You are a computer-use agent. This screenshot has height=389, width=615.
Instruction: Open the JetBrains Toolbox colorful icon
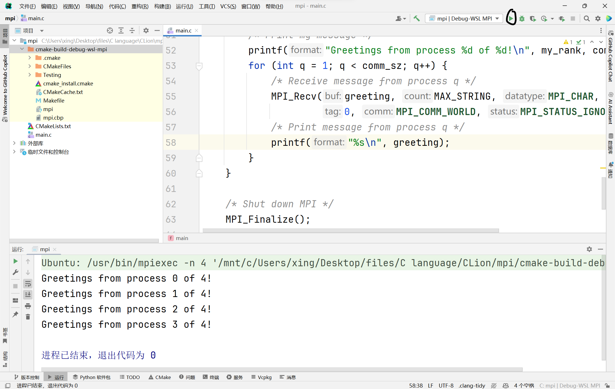tap(609, 19)
